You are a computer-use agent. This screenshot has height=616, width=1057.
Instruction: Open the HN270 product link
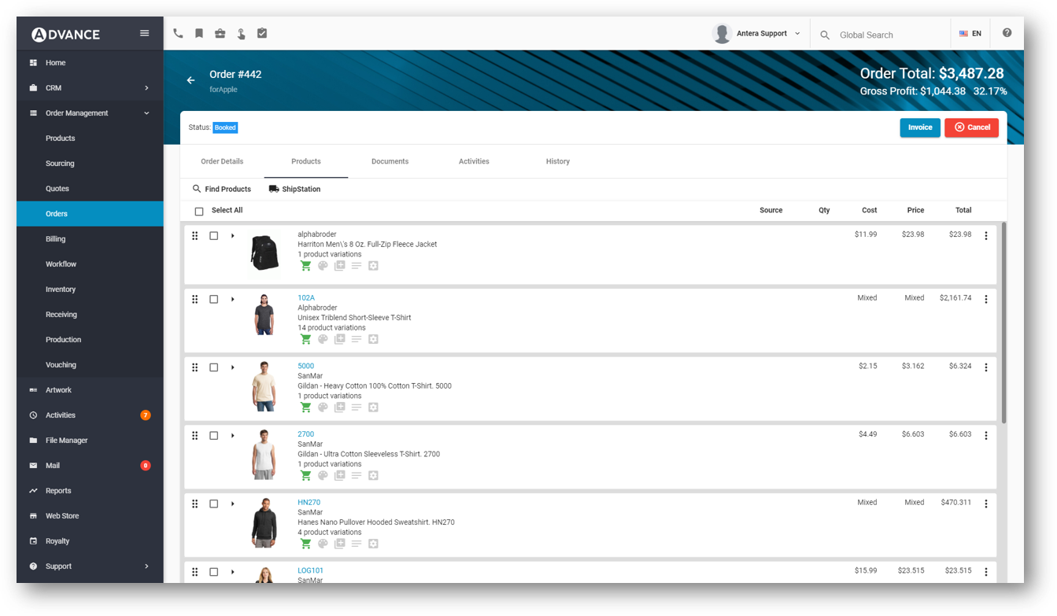click(309, 503)
